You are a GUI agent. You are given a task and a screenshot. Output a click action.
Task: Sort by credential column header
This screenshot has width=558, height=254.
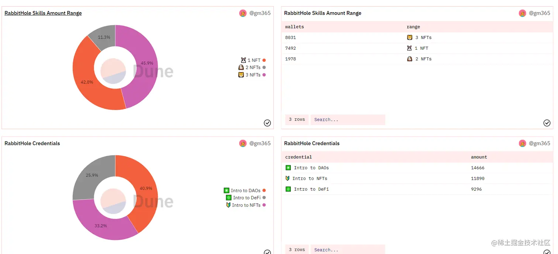(x=299, y=157)
